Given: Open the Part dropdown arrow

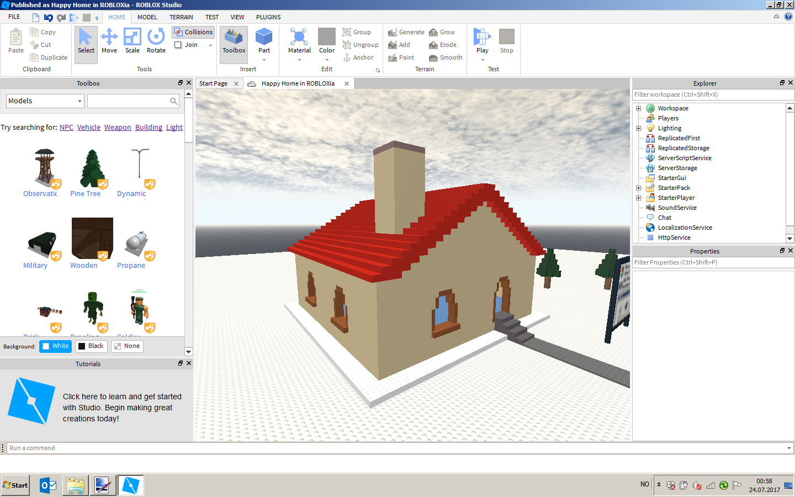Looking at the screenshot, I should [x=264, y=60].
